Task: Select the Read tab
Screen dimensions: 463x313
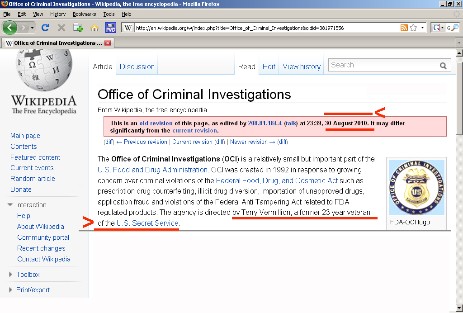Action: pos(246,67)
